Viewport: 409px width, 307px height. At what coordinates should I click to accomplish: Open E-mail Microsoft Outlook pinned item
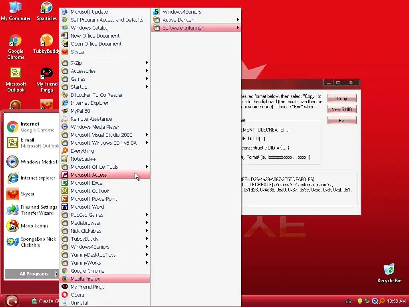(x=31, y=143)
